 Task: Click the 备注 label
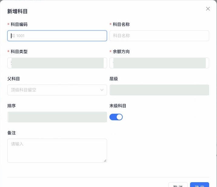tap(12, 133)
